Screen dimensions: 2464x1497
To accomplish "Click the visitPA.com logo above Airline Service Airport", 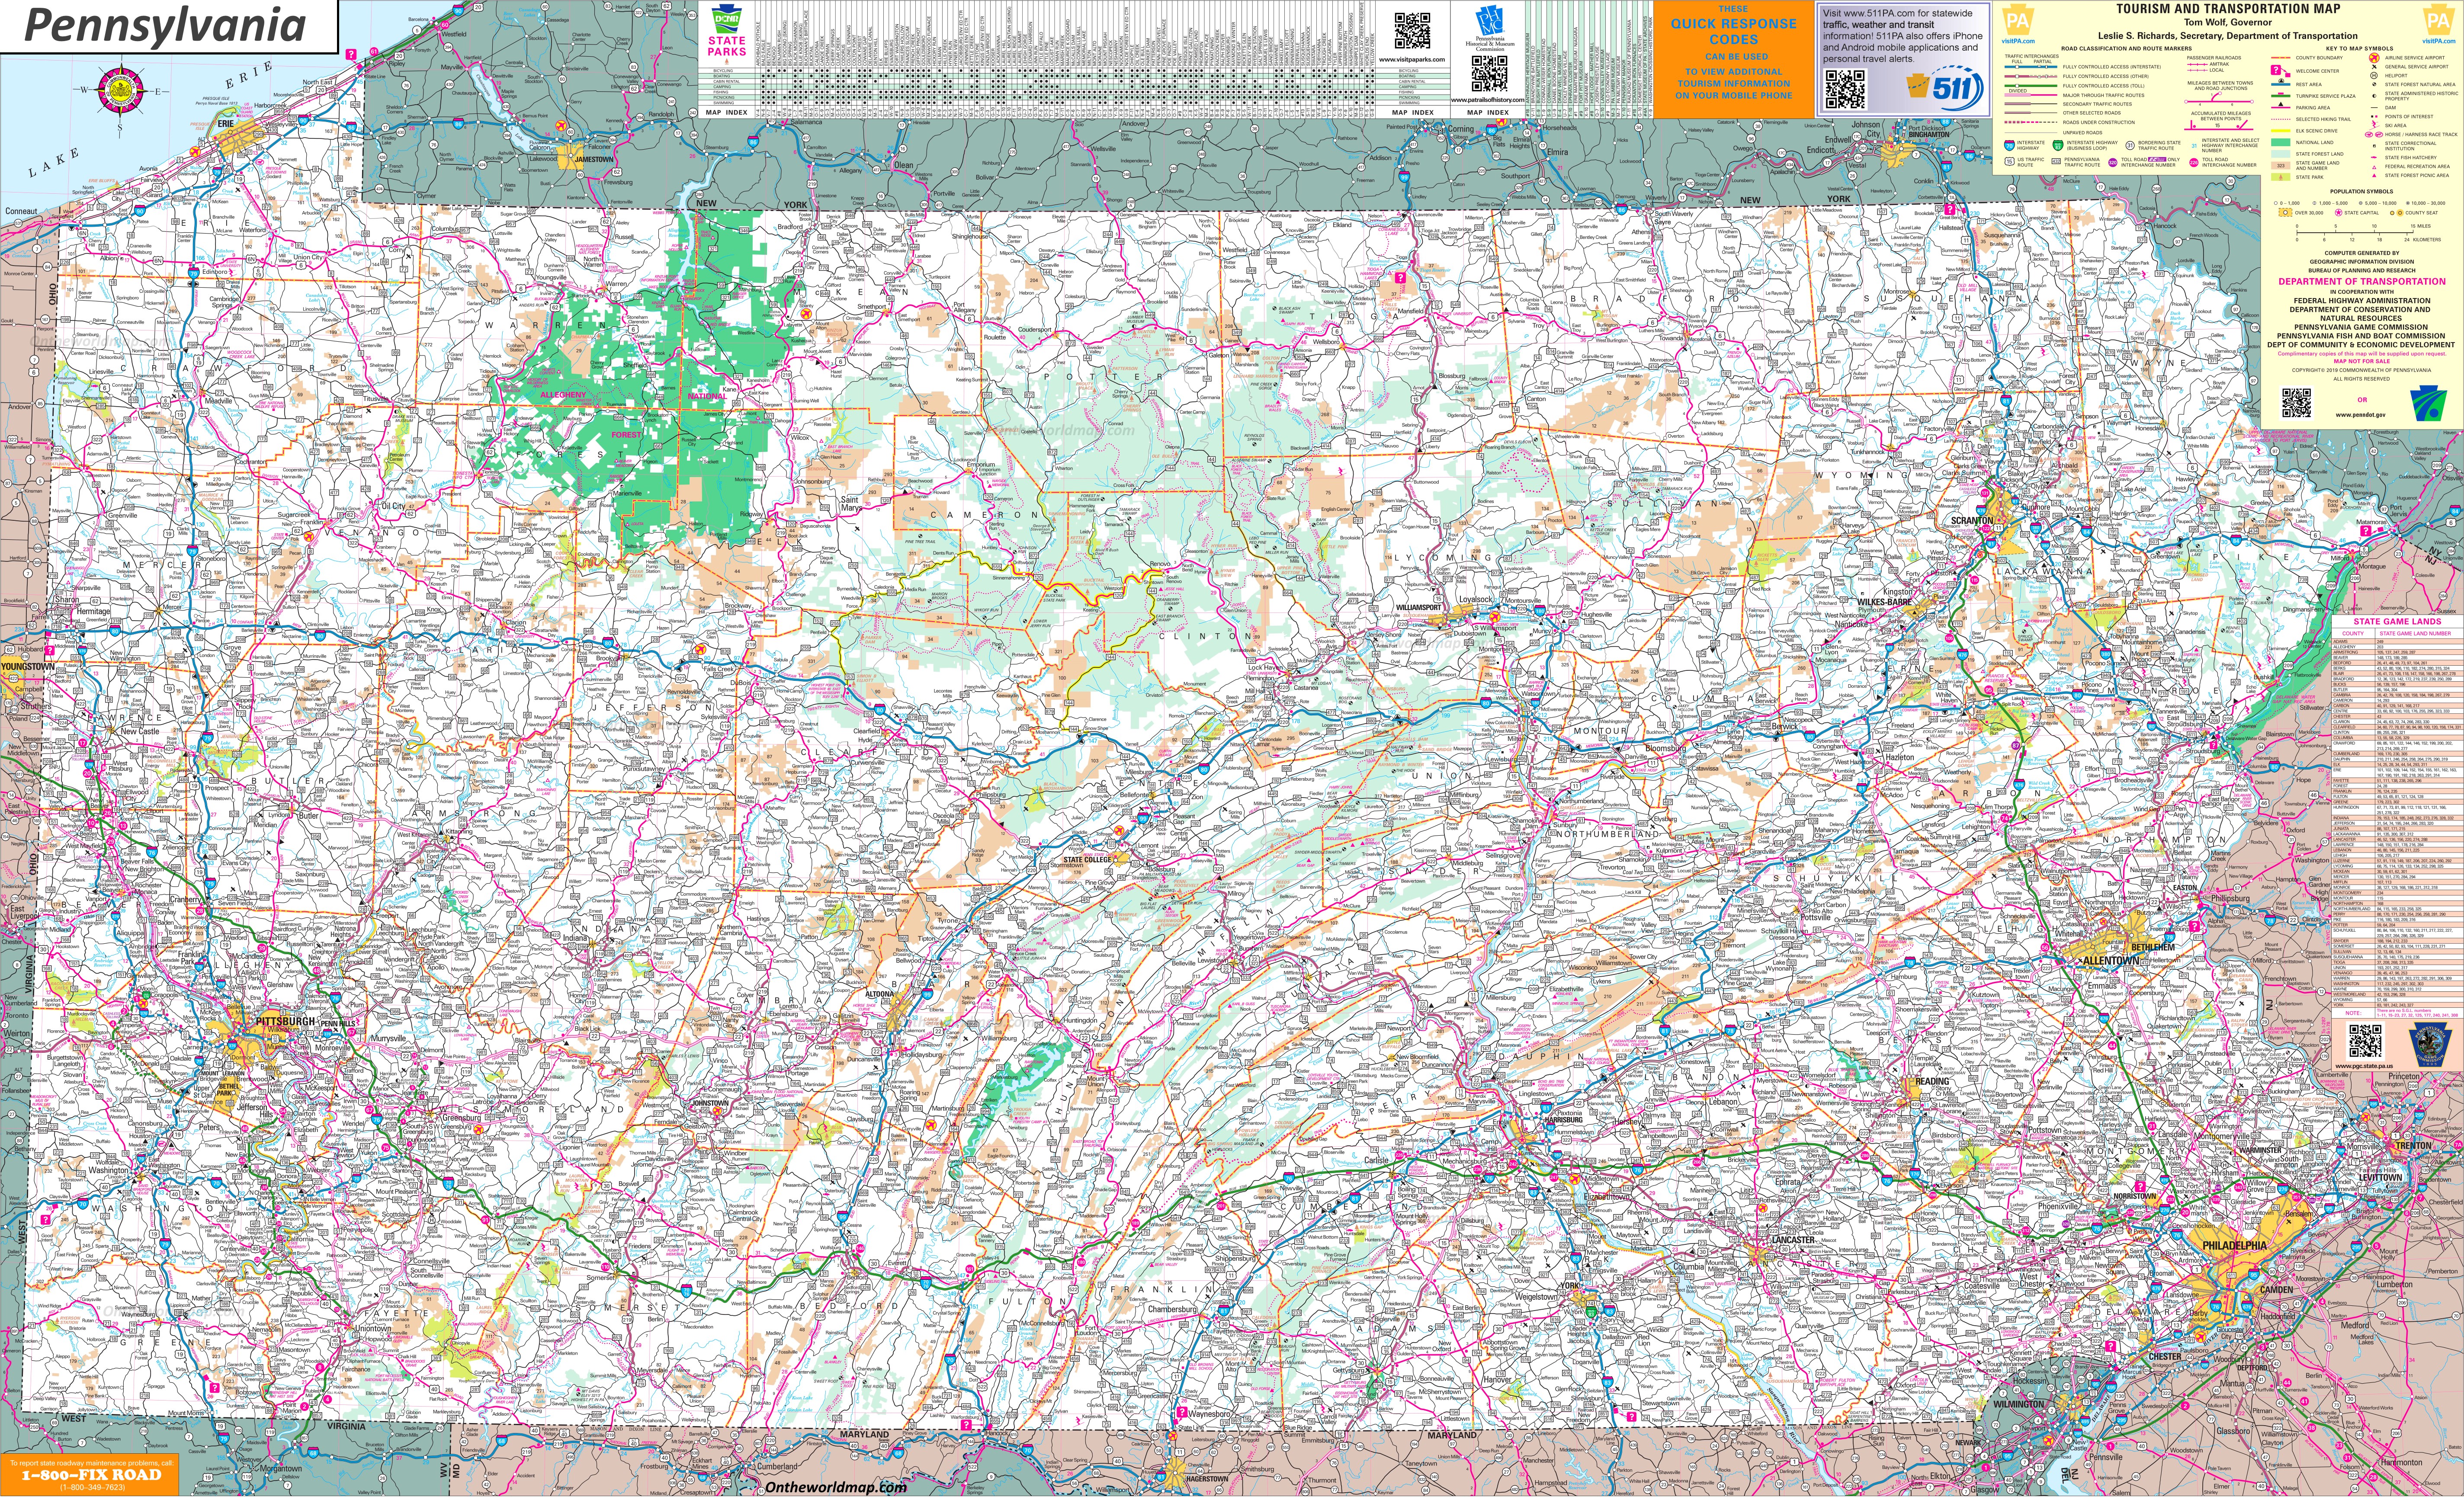I will coord(2439,24).
